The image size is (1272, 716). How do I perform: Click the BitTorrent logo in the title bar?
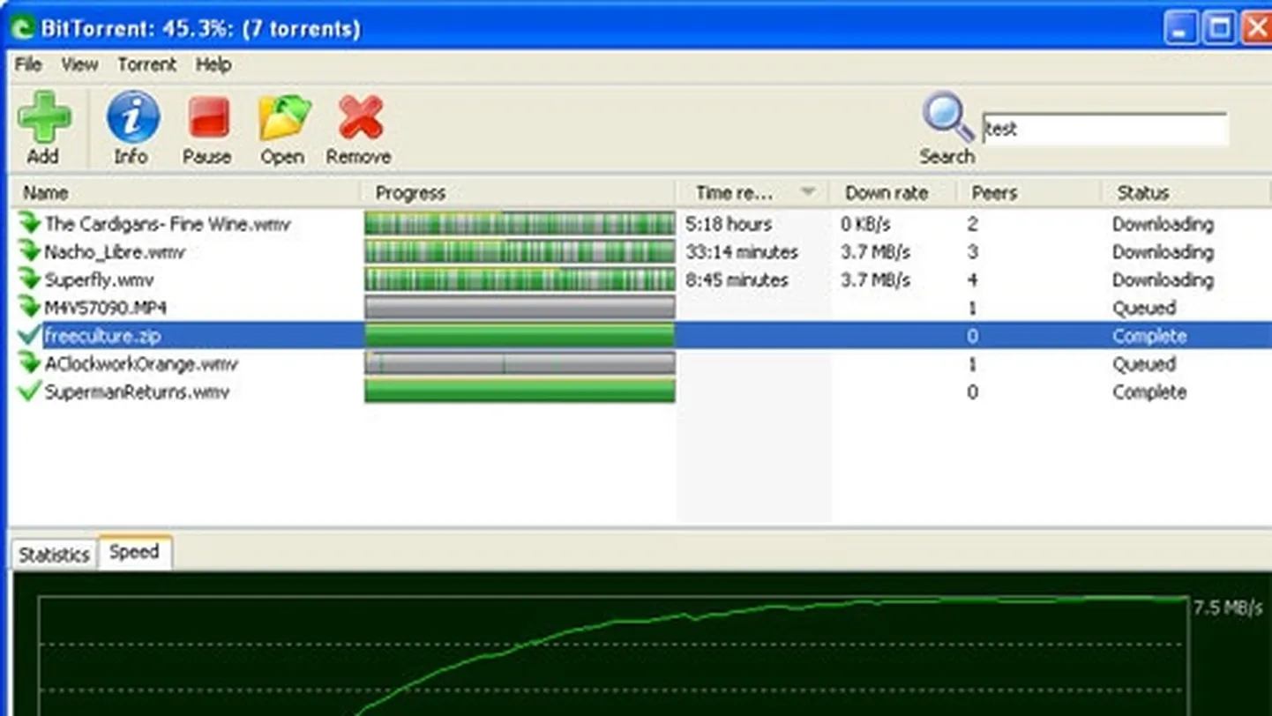pyautogui.click(x=22, y=28)
